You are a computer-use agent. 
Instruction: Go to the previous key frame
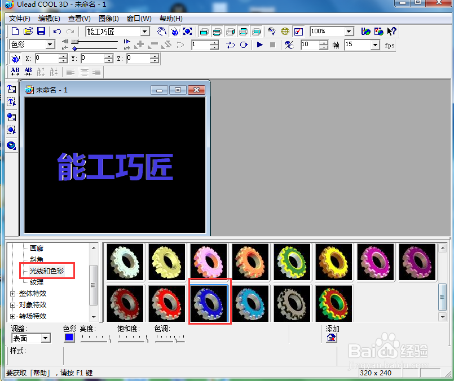click(65, 47)
